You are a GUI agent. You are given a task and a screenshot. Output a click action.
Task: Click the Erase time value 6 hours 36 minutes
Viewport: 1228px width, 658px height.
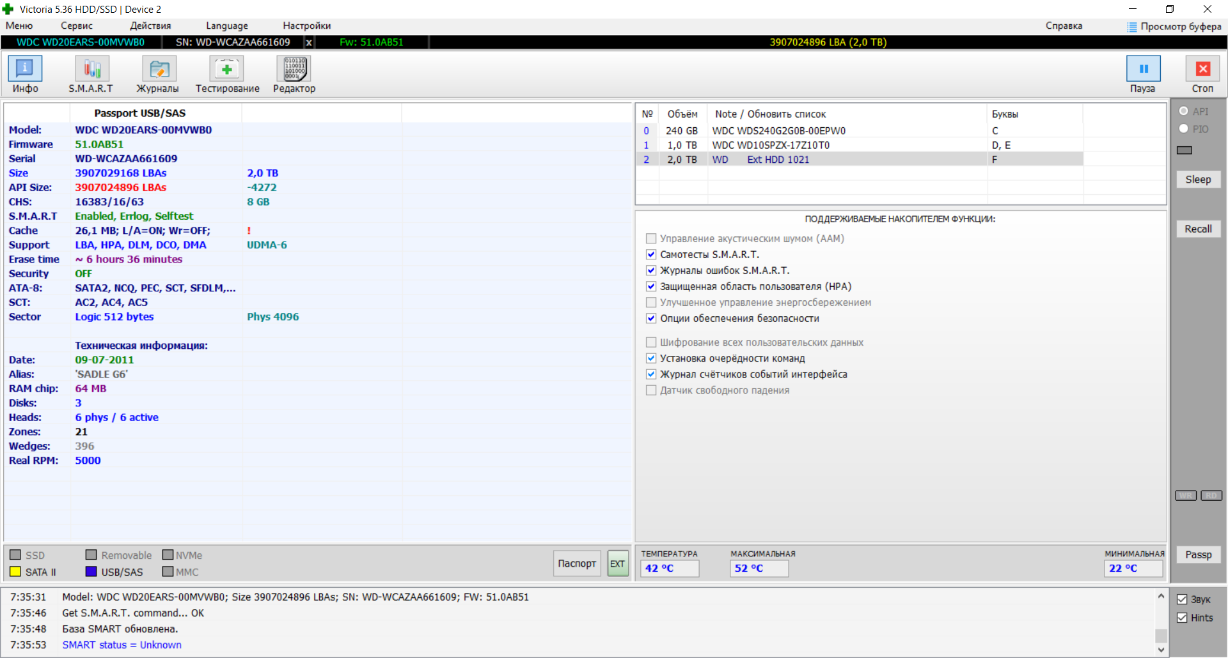pyautogui.click(x=129, y=259)
